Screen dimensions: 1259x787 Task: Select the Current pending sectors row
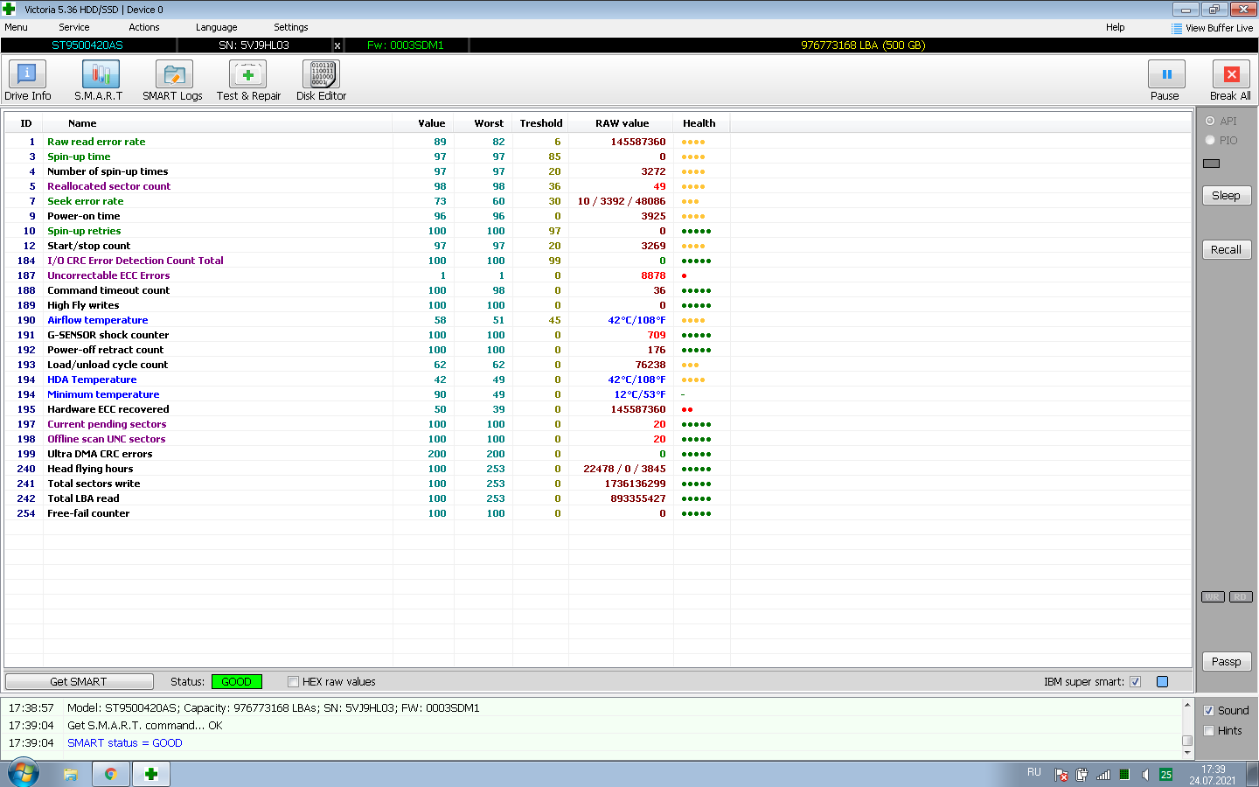(598, 424)
